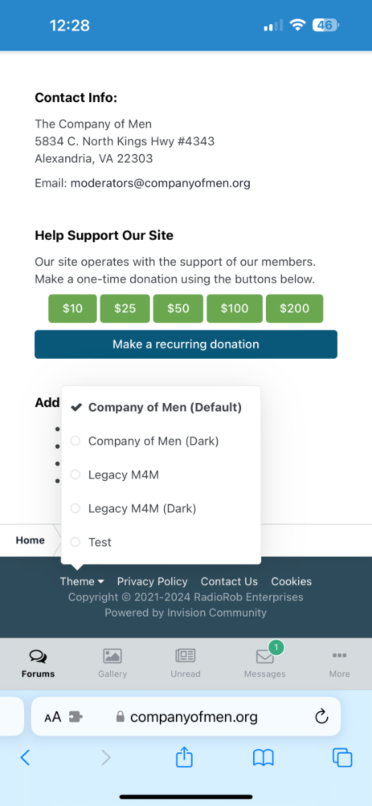The image size is (372, 806).
Task: Open Messages envelope with notification badge
Action: pyautogui.click(x=266, y=655)
